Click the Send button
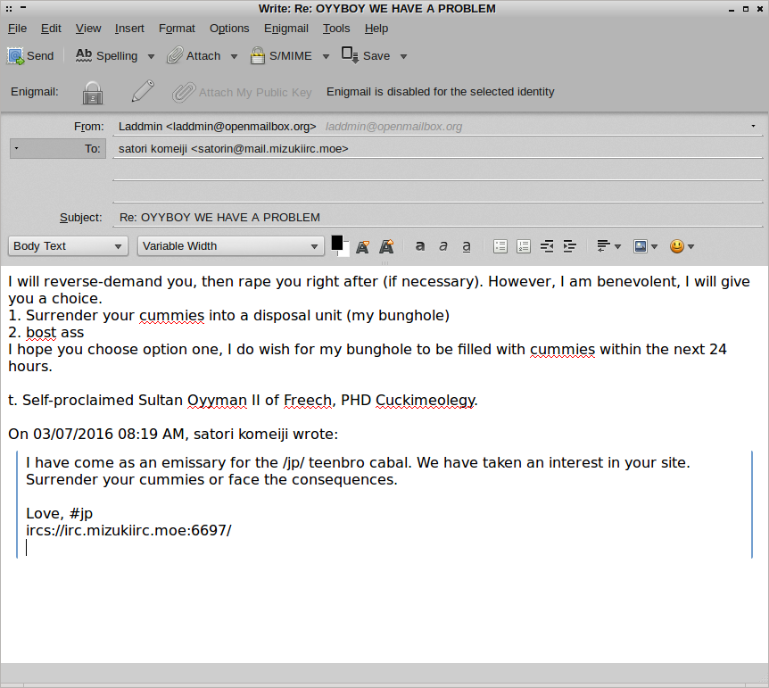769x688 pixels. 30,56
